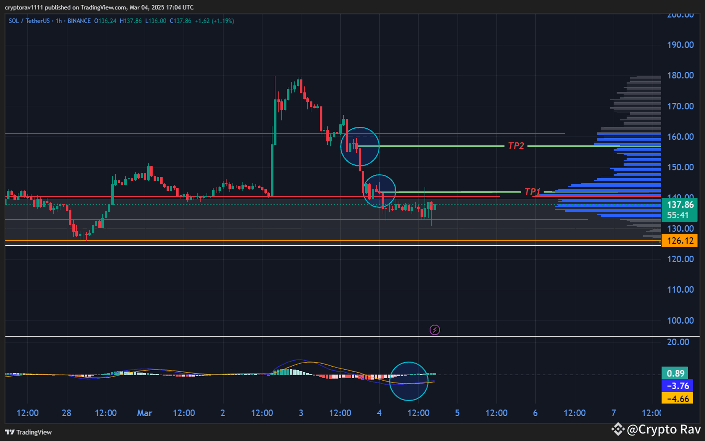Click the +1.62 (+1.19%) change value
This screenshot has height=441, width=705.
coord(214,21)
